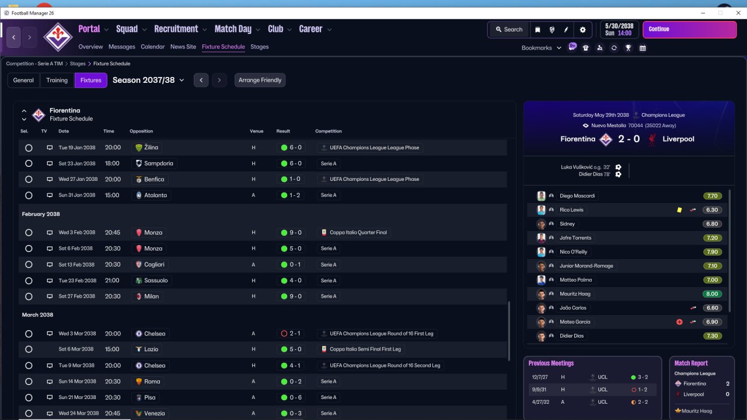Screen dimensions: 747x420
Task: Click the Continue button
Action: point(689,30)
